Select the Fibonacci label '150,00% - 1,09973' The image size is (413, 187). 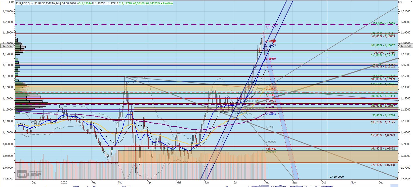pyautogui.click(x=383, y=135)
